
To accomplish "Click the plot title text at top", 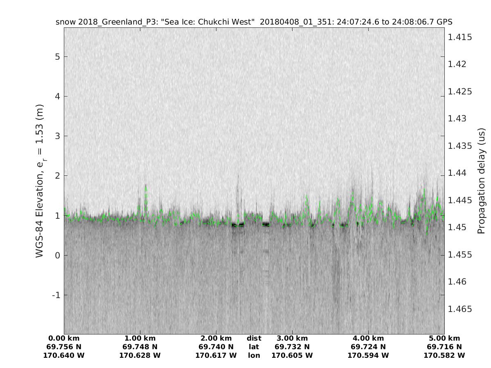I will coord(254,22).
